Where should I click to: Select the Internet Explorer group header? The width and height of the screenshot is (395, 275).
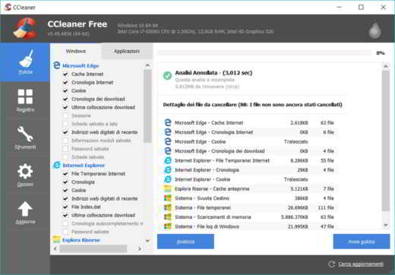point(84,166)
